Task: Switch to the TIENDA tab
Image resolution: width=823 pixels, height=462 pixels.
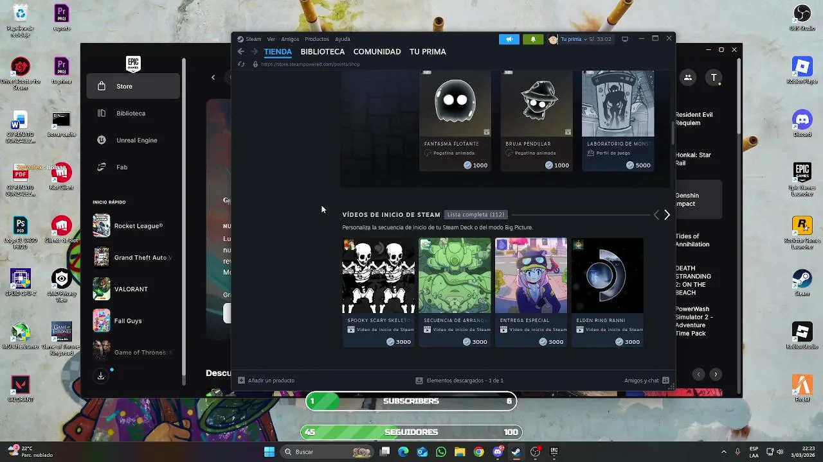Action: coord(278,51)
